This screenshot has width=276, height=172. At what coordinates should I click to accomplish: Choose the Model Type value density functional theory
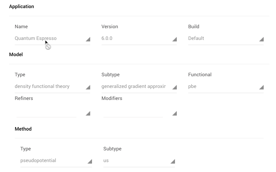pyautogui.click(x=48, y=86)
